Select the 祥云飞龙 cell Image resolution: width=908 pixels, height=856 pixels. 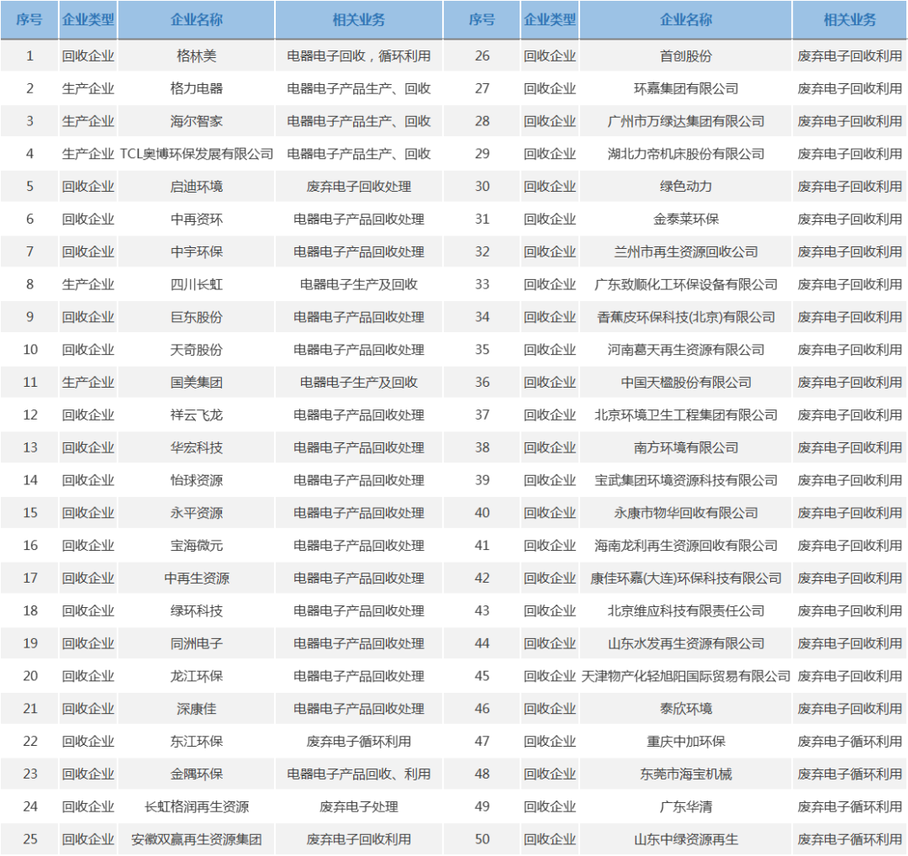196,415
